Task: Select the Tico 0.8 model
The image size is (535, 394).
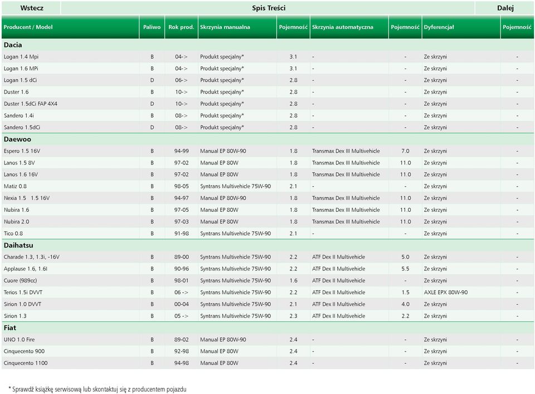Action: point(13,234)
